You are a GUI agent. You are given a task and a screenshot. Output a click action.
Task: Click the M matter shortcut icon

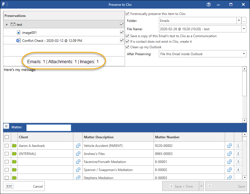click(x=6, y=126)
